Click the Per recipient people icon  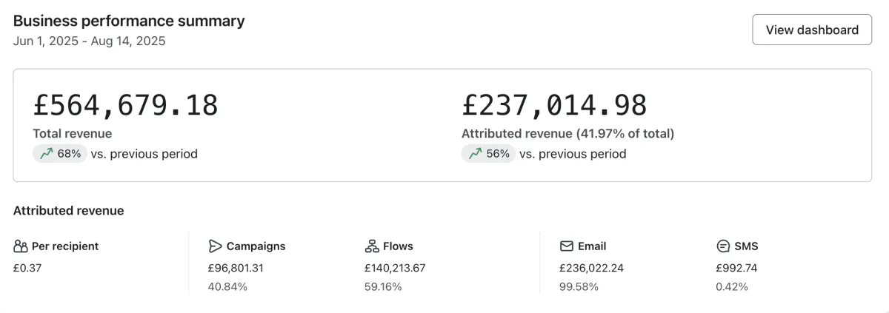pos(21,246)
